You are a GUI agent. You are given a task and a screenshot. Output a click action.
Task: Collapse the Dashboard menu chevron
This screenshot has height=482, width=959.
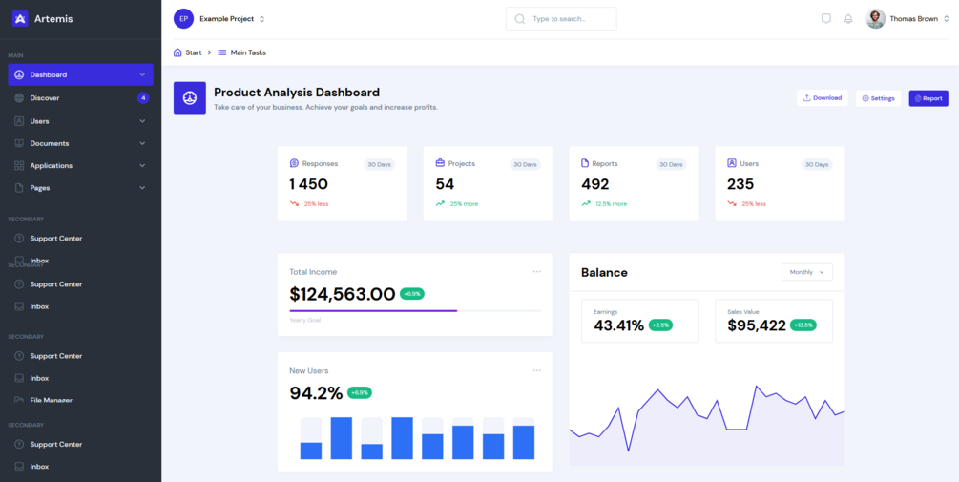point(142,74)
